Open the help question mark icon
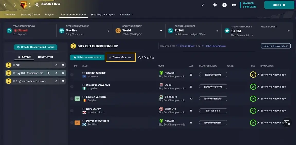The height and width of the screenshot is (145, 296). click(224, 5)
